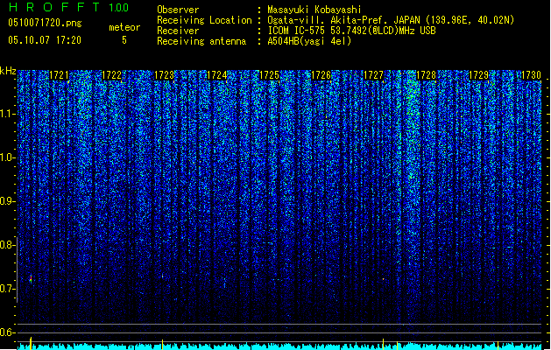Click the Receiving antenna label

pyautogui.click(x=201, y=41)
